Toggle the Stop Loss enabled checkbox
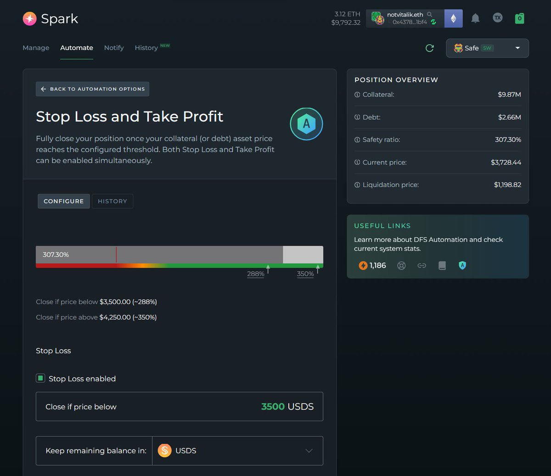This screenshot has width=551, height=476. pos(40,378)
